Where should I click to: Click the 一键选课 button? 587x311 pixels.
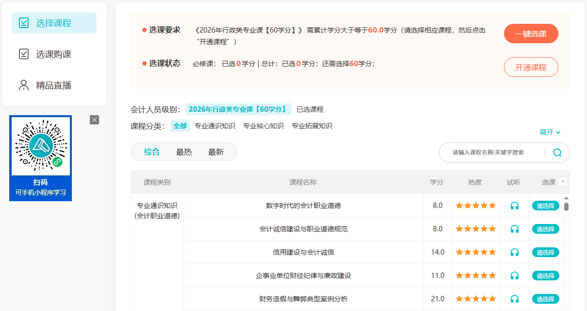pos(531,34)
